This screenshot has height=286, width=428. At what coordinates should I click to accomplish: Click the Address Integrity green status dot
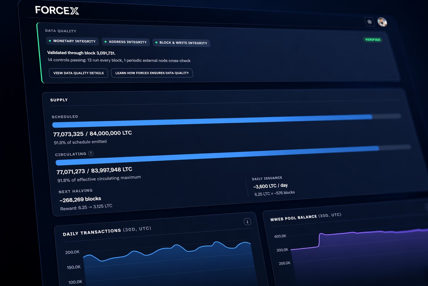click(x=106, y=42)
